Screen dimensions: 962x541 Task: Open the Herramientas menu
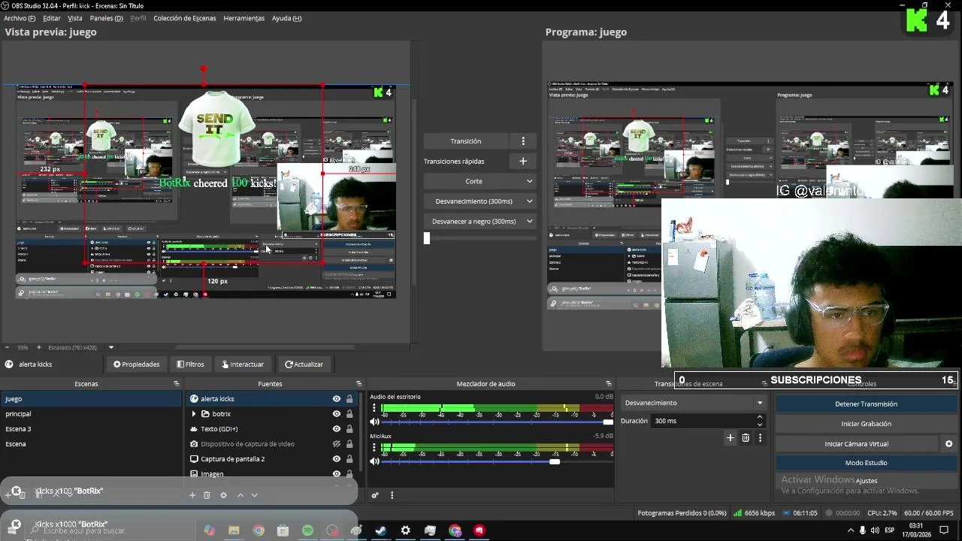[244, 18]
